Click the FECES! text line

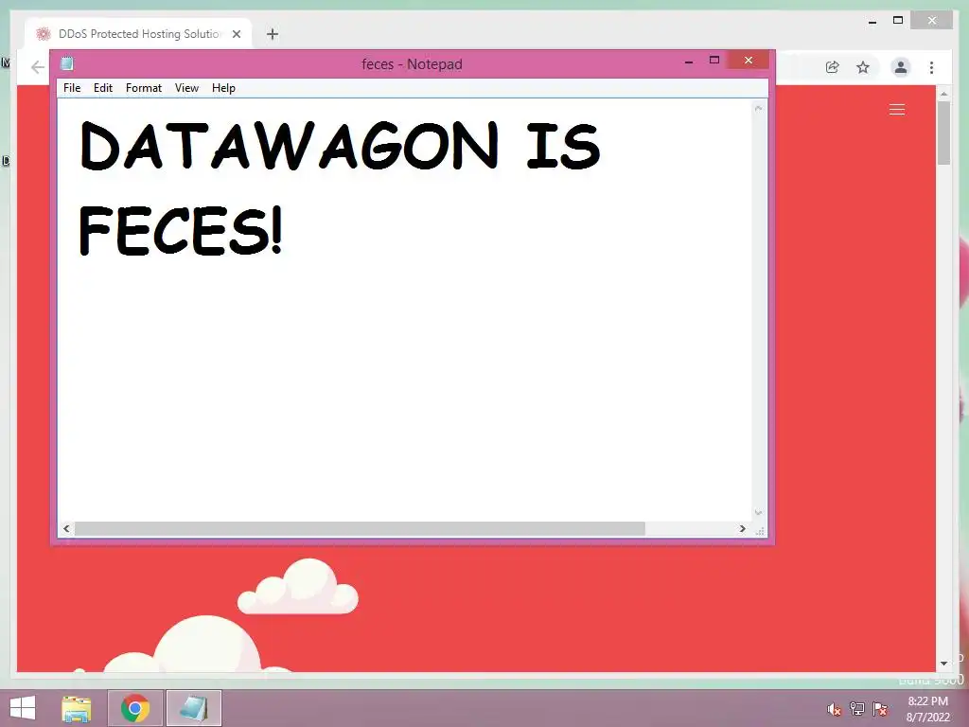click(181, 230)
